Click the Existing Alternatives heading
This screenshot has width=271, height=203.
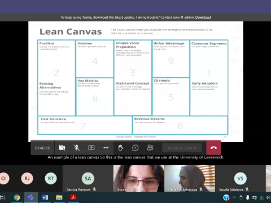pos(50,86)
